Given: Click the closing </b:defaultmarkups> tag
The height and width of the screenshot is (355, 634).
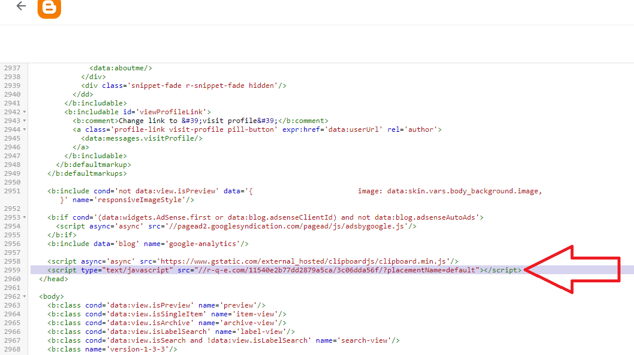Looking at the screenshot, I should pos(87,173).
